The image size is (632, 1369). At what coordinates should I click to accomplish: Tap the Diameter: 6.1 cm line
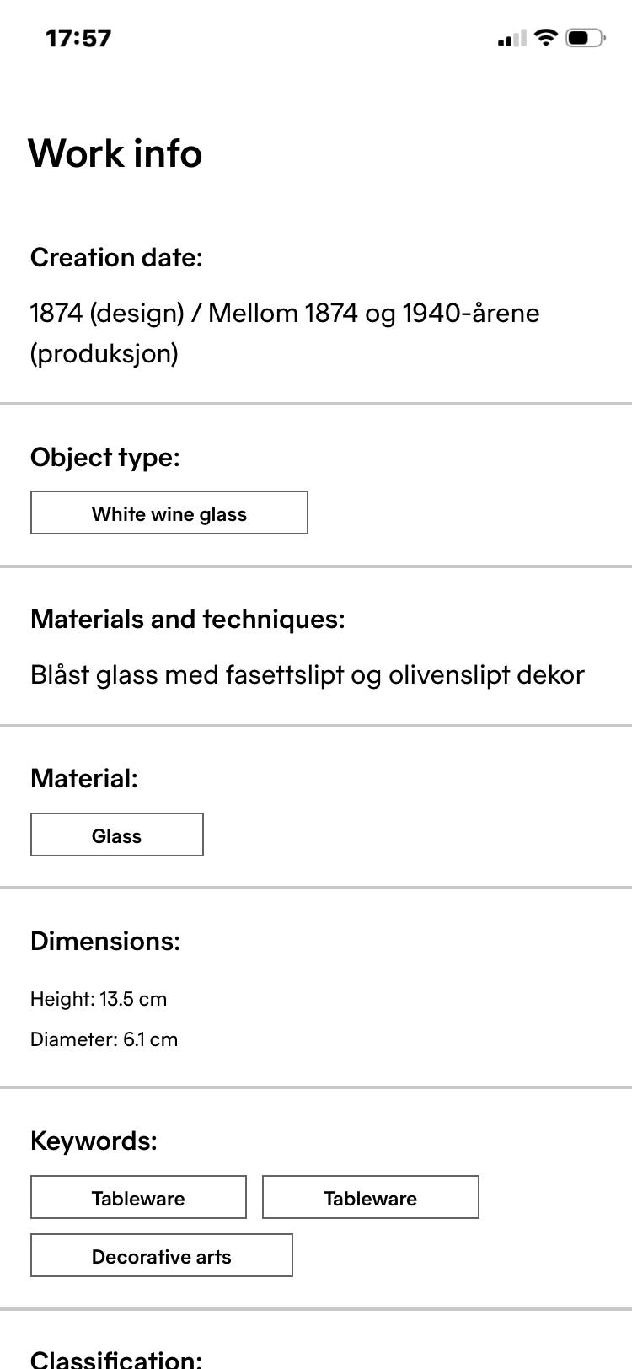(x=104, y=1039)
